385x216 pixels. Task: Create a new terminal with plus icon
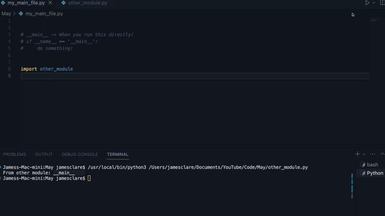357,154
